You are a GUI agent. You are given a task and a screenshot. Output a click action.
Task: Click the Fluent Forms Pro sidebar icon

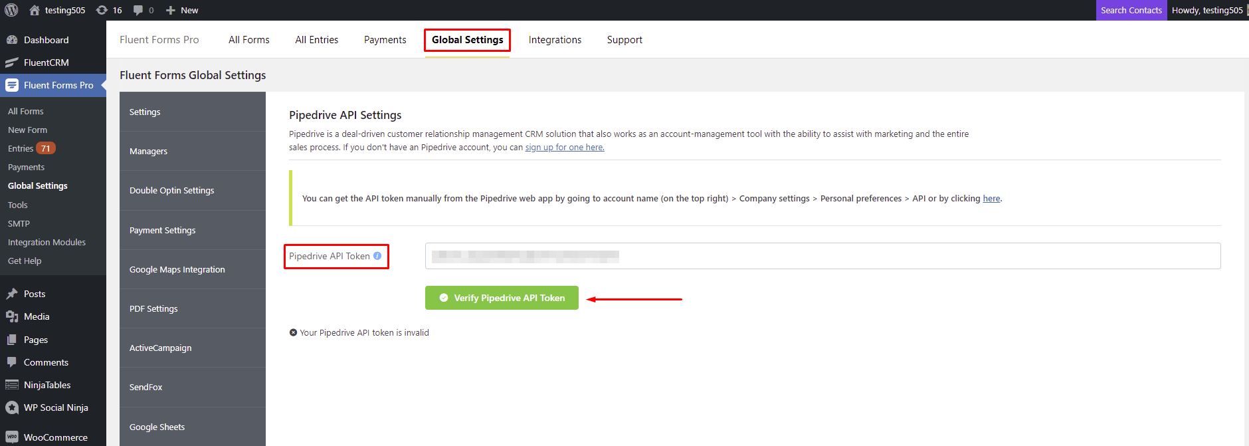click(x=12, y=85)
